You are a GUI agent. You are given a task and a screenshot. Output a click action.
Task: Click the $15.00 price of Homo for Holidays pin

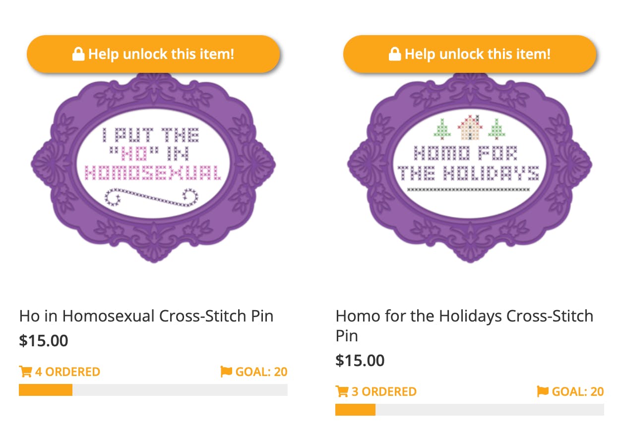click(x=360, y=360)
